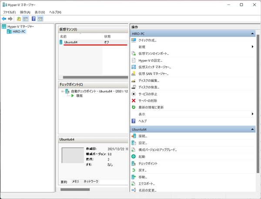Click the チェックポイント action icon
This screenshot has width=261, height=199.
(134, 164)
